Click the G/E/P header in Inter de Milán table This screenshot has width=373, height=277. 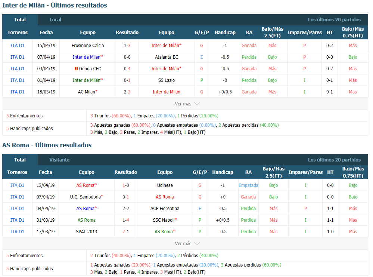202,33
